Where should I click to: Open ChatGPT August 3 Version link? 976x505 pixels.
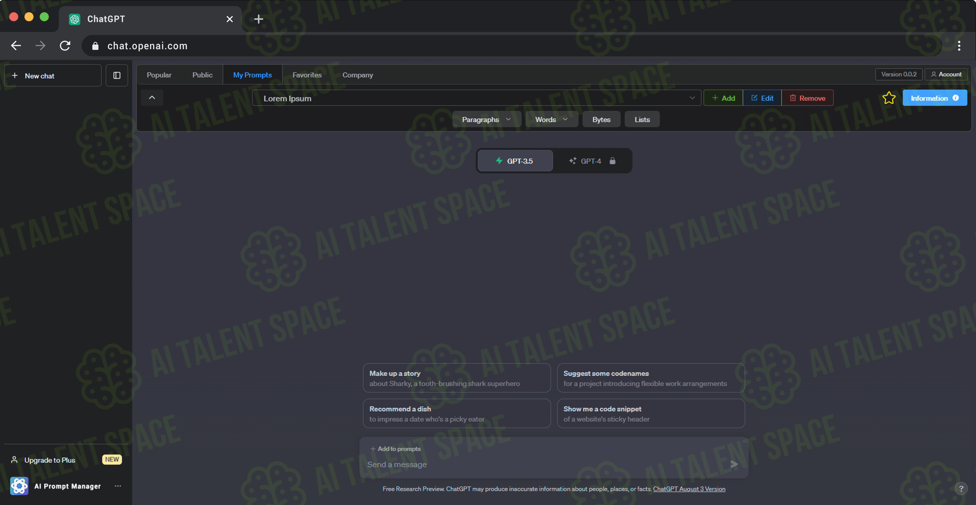[689, 489]
